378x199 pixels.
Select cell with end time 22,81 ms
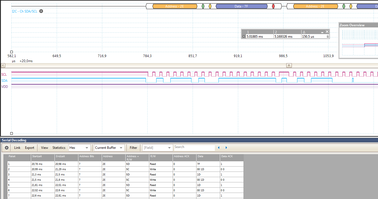pyautogui.click(x=66, y=196)
